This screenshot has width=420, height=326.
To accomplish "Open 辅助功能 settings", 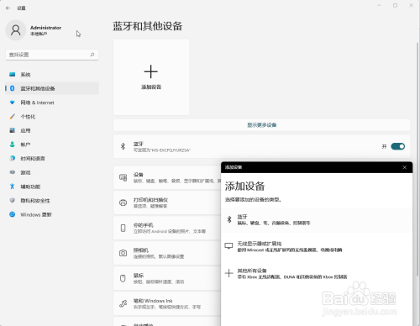I will (x=52, y=187).
